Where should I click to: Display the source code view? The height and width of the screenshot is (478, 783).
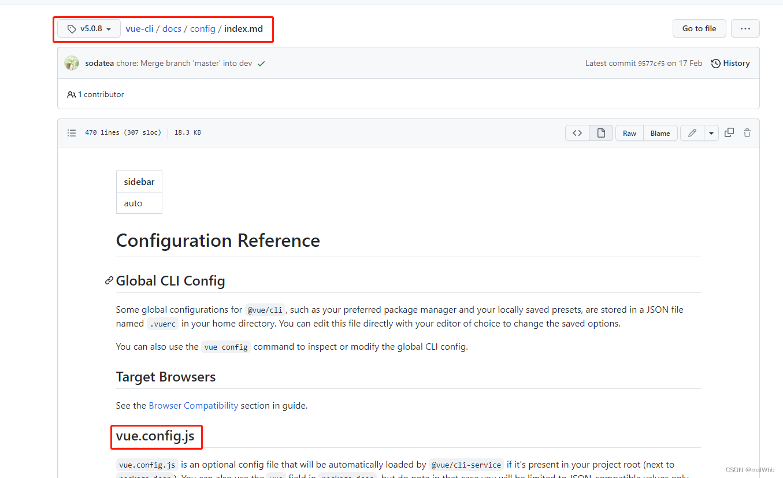click(x=577, y=133)
